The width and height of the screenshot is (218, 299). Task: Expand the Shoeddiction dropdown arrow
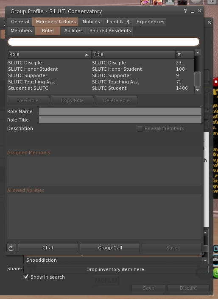205,260
